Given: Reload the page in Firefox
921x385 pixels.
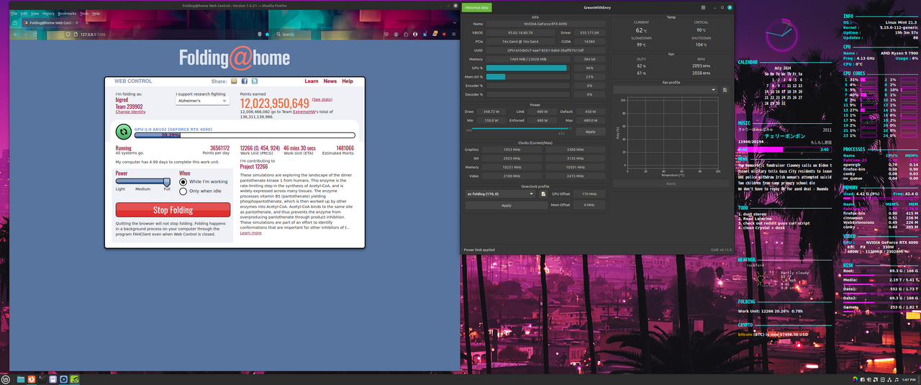Looking at the screenshot, I should pos(34,34).
